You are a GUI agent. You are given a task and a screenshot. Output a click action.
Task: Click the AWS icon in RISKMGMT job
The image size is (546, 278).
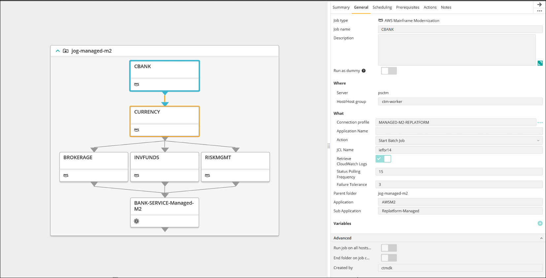207,175
